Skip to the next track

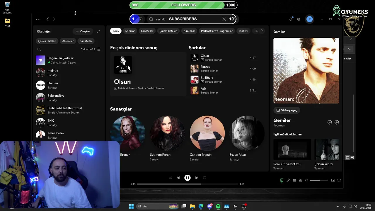[197, 178]
